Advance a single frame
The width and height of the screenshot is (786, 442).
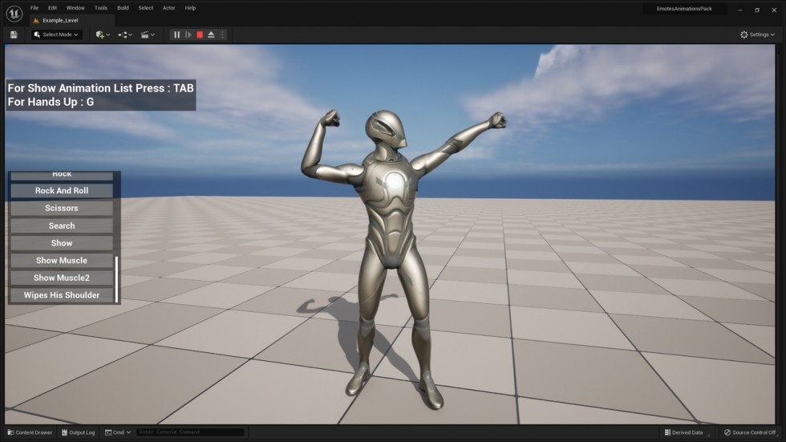click(x=188, y=34)
